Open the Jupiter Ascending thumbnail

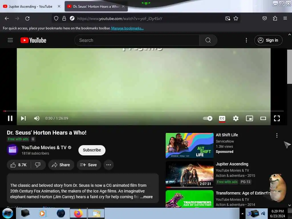189,175
